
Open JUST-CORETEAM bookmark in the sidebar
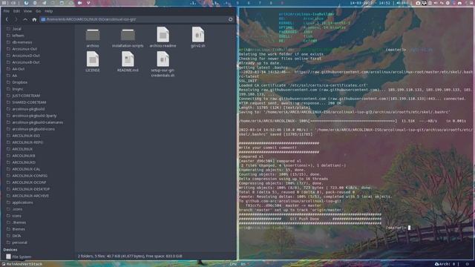26,96
